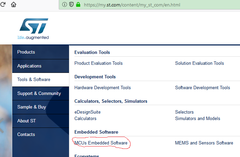Open the Selectors link
The image size is (240, 157).
pyautogui.click(x=184, y=112)
